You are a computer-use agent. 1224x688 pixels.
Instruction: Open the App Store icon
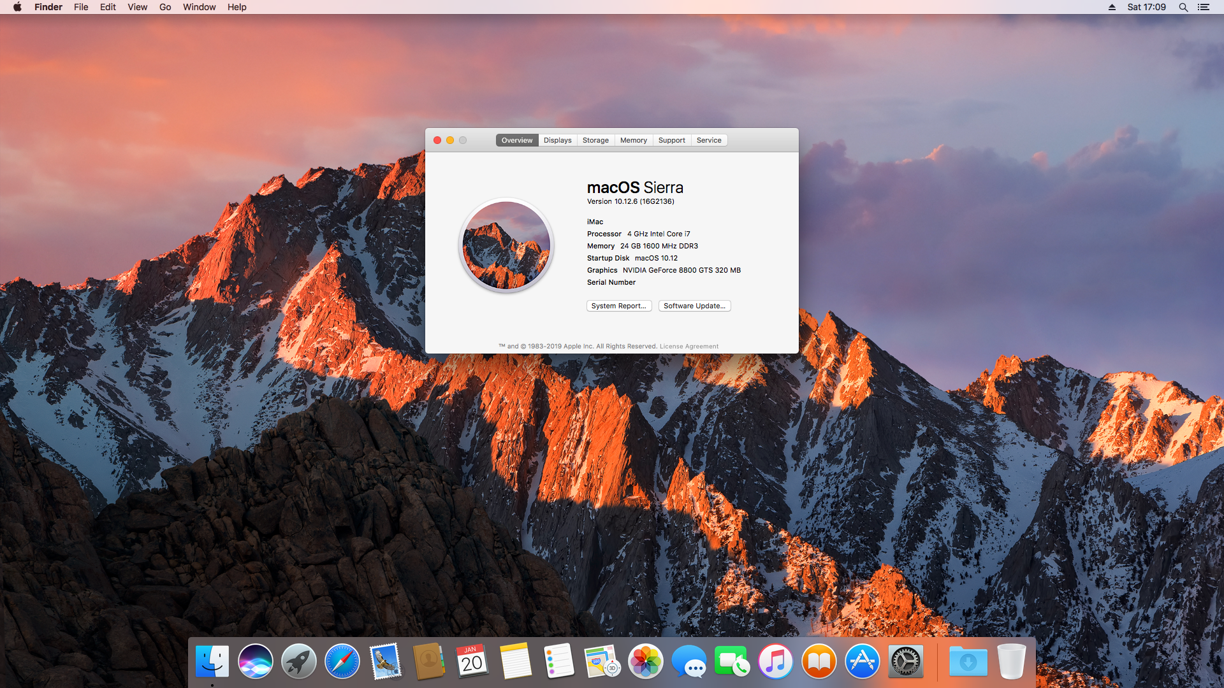[x=863, y=662]
